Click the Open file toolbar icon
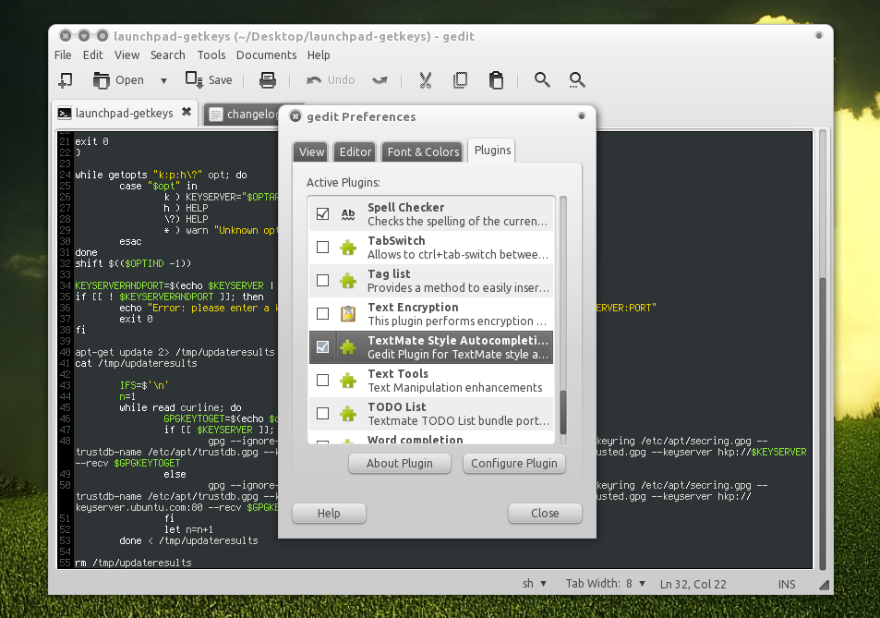Viewport: 880px width, 618px height. (101, 80)
